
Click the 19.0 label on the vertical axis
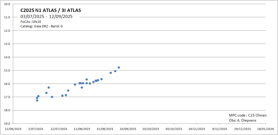coord(7,124)
